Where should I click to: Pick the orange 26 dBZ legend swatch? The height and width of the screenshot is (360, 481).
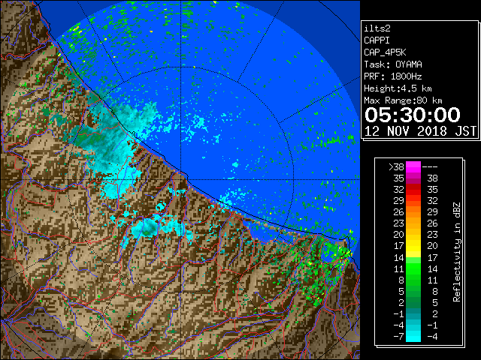coord(413,212)
